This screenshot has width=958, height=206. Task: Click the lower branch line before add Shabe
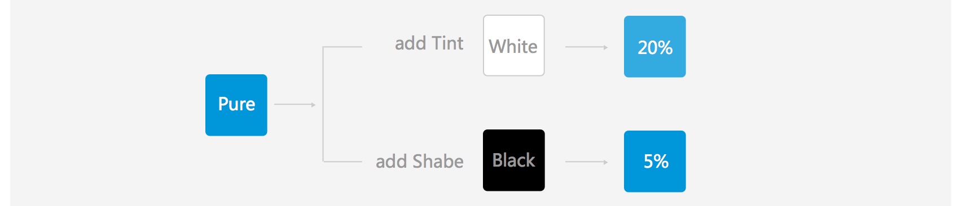(342, 162)
